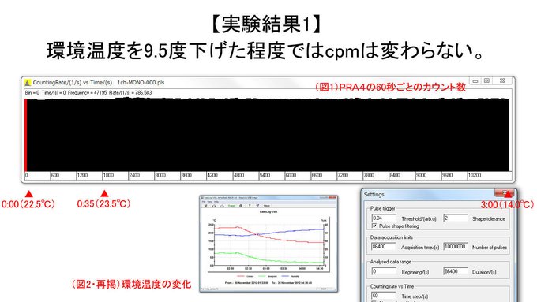
Task: Click the Settings dialog title bar
Action: point(428,194)
